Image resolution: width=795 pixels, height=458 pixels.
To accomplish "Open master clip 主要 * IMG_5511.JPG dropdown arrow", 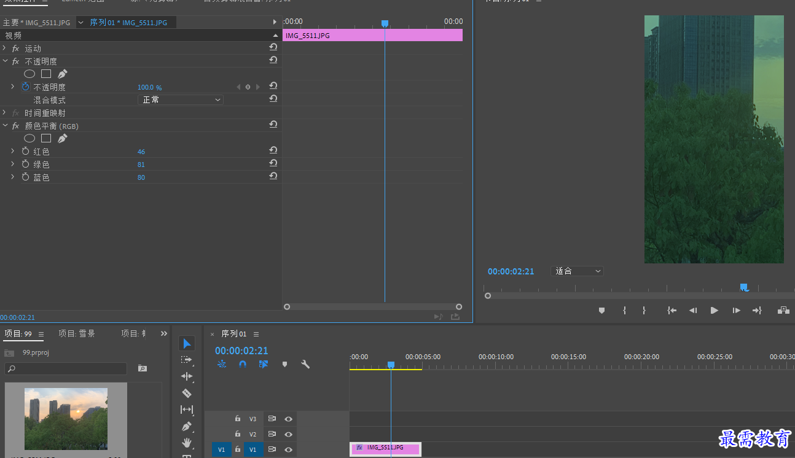I will (80, 23).
